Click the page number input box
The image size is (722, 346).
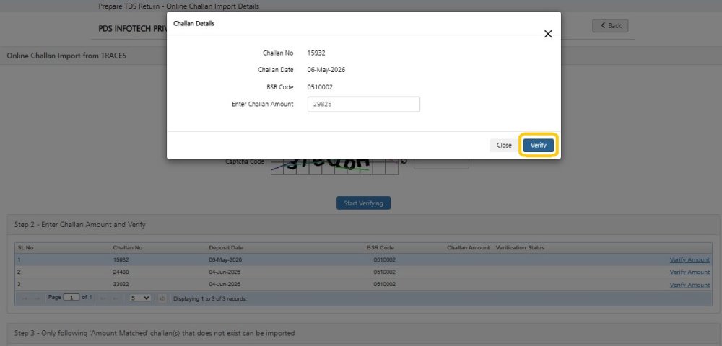coord(71,298)
